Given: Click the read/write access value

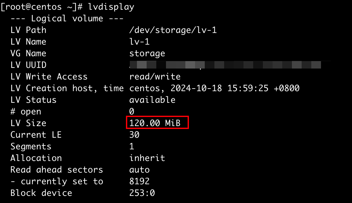Looking at the screenshot, I should (155, 77).
